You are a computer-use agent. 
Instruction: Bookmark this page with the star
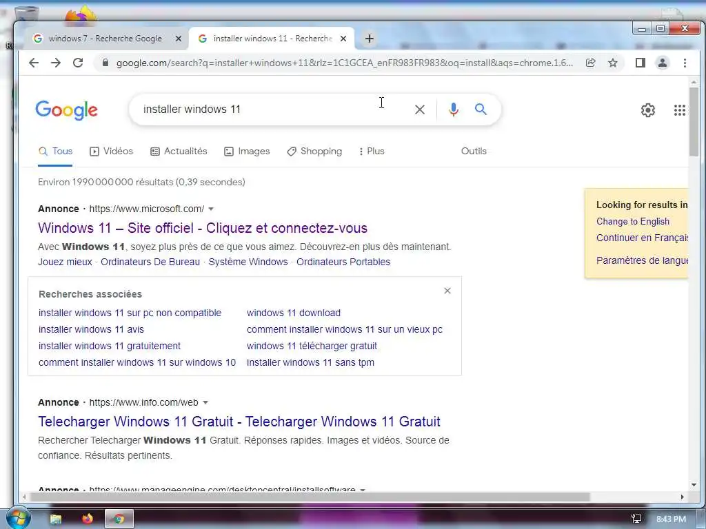613,63
